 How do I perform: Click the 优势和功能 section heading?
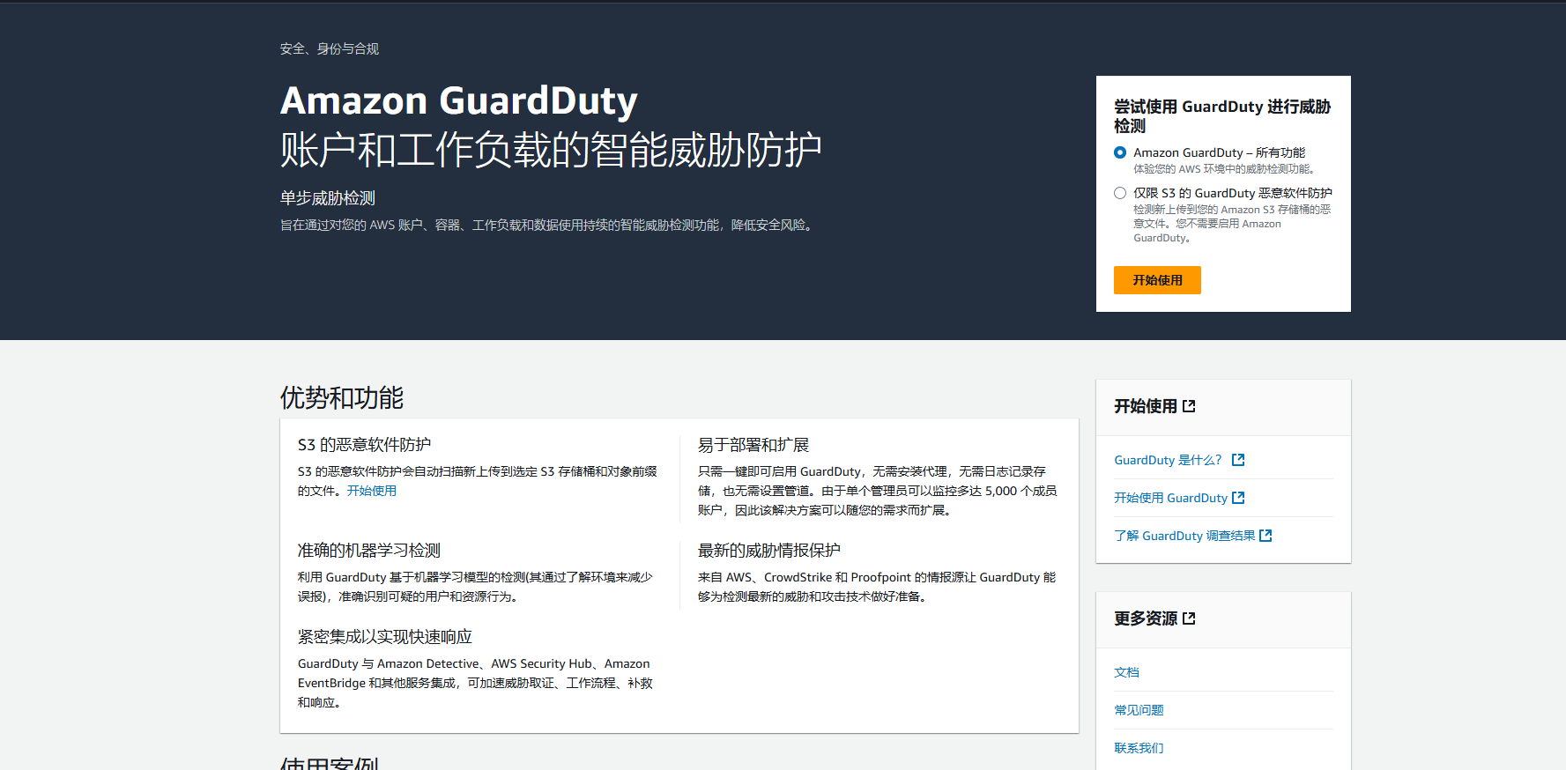point(342,397)
